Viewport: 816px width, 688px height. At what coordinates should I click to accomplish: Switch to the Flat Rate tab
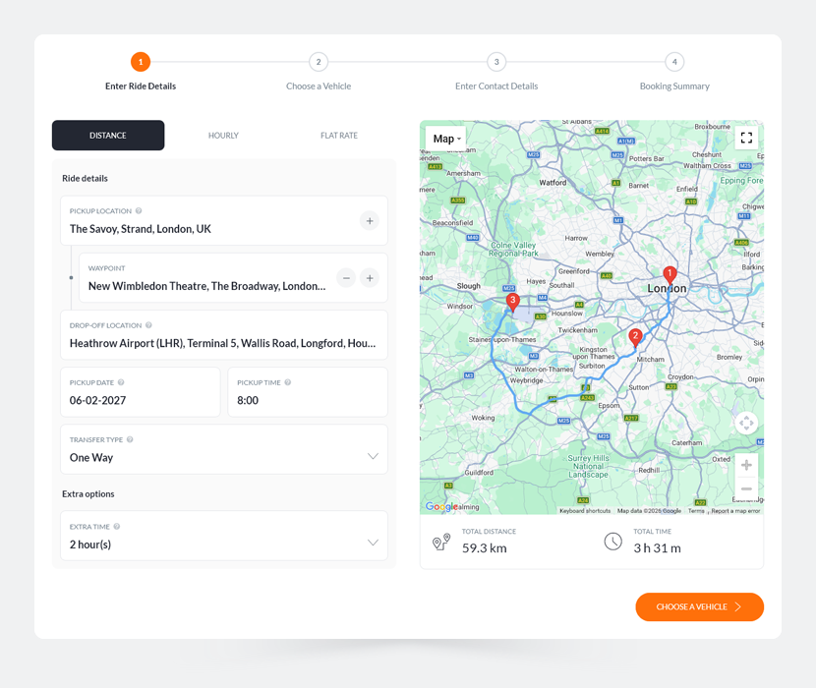coord(339,136)
